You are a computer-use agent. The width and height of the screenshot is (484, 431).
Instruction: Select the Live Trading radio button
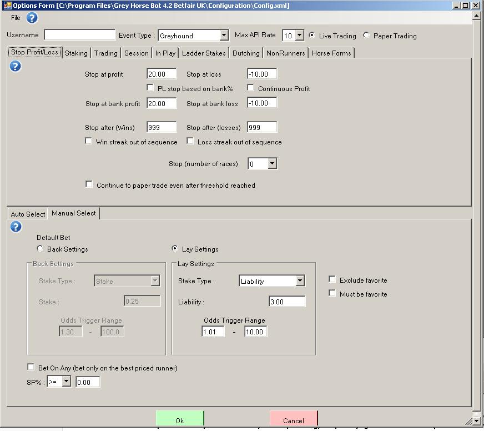coord(312,35)
